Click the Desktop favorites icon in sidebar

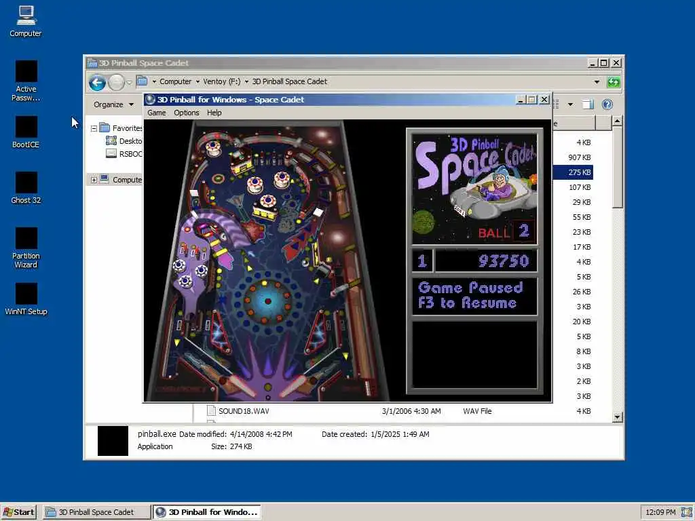111,141
